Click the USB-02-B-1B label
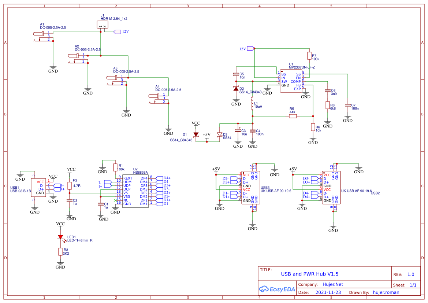 [x=21, y=191]
